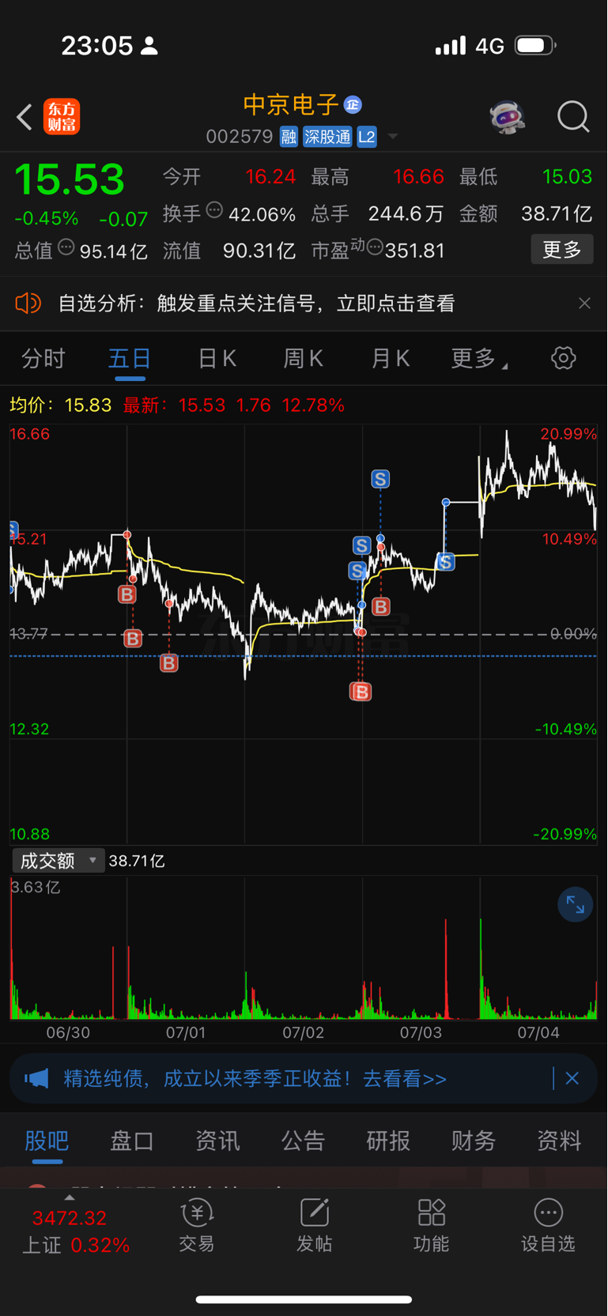Switch to 分时 chart tab
Viewport: 608px width, 1316px height.
tap(43, 359)
